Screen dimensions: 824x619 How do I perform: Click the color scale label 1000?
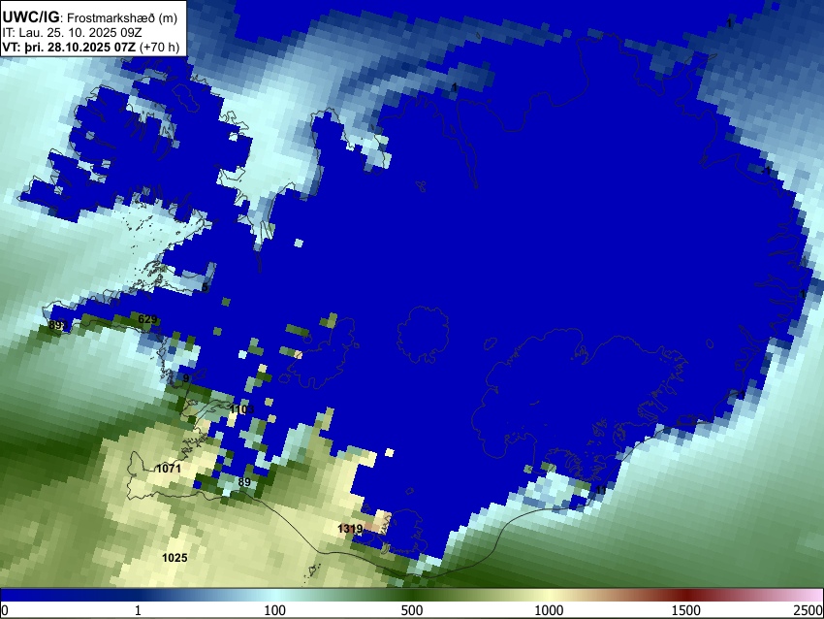click(549, 610)
